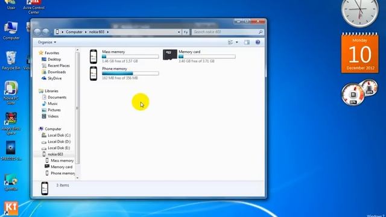Expand the arrow after Computer breadcrumb

86,32
